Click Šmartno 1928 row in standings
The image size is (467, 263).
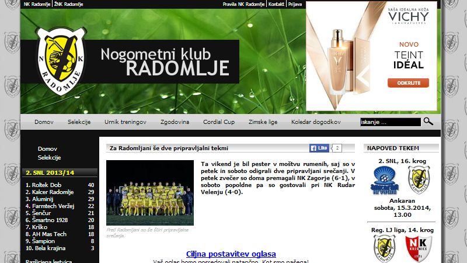tap(60, 220)
